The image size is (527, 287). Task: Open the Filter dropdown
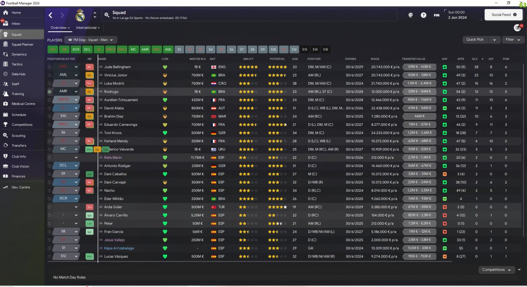pos(513,39)
